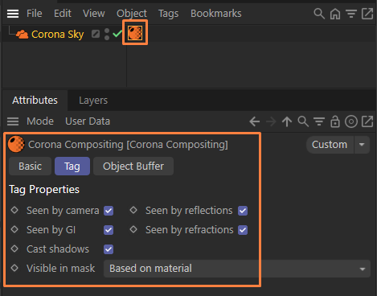Click Seen by GI keyframe diamond
Screen dimensions: 377x296
[14, 229]
